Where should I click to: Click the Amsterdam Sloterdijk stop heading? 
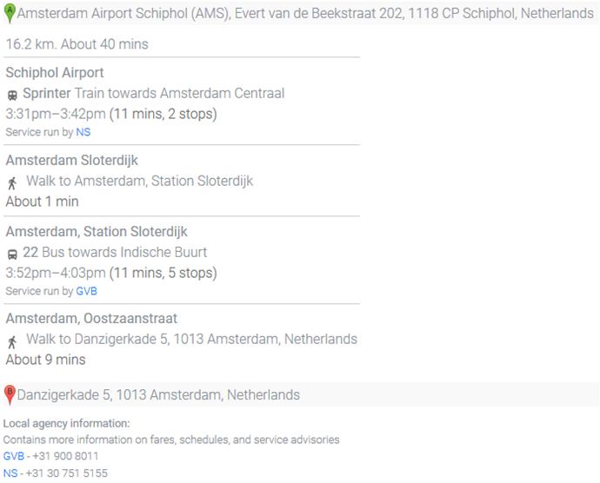tap(71, 161)
